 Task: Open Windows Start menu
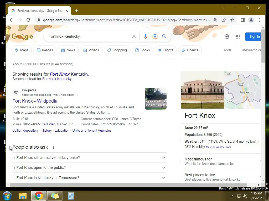(x=7, y=196)
